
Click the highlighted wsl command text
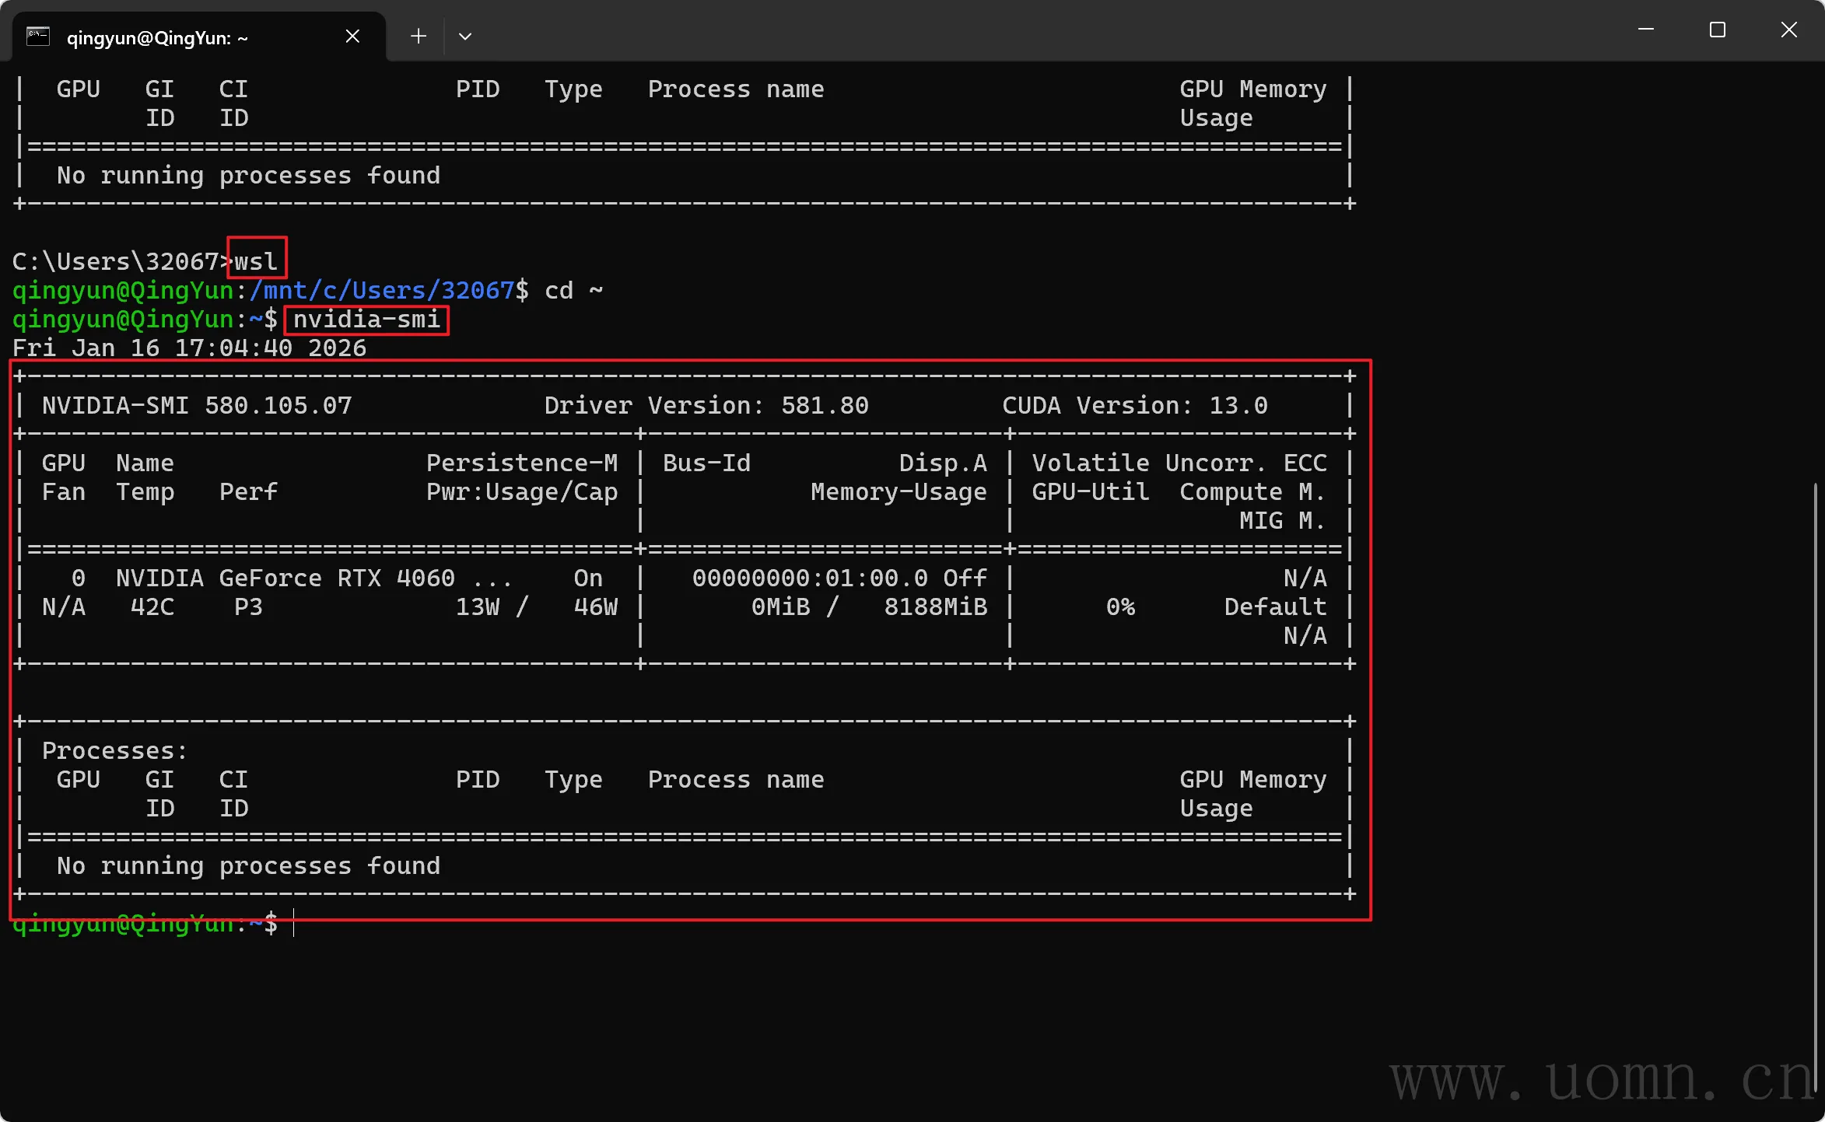pos(257,261)
